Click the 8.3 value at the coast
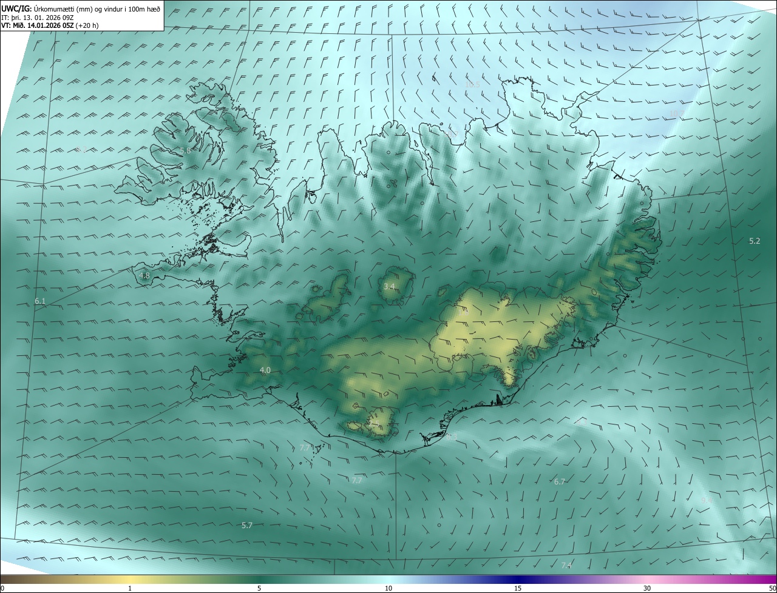Viewport: 777px width, 593px height. [452, 436]
